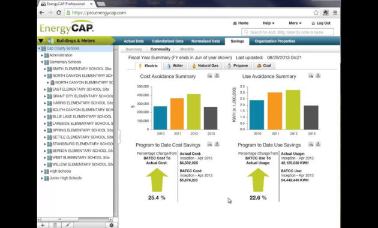This screenshot has width=378, height=228.
Task: Bookmark this page with the star icon
Action: tap(316, 13)
